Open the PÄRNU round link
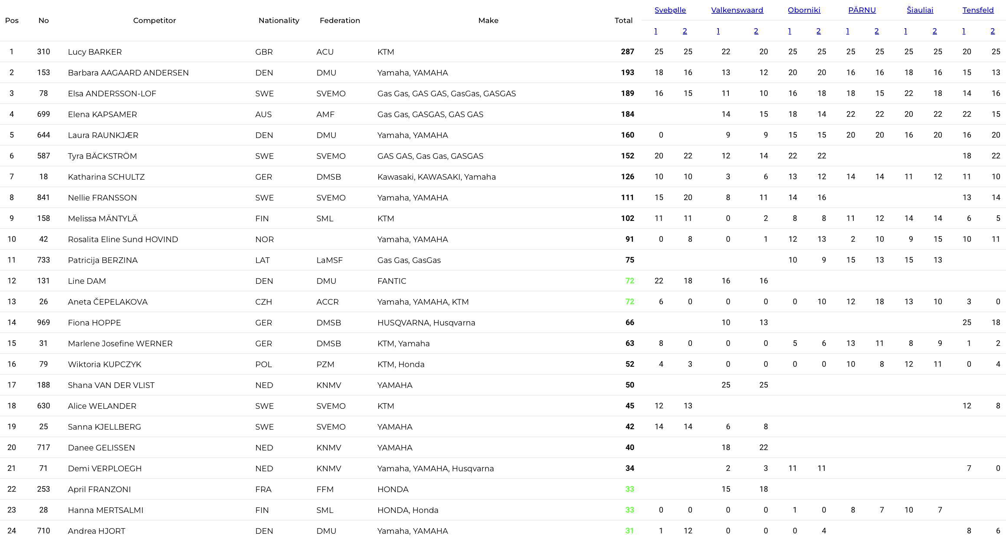This screenshot has height=539, width=1006. 862,10
